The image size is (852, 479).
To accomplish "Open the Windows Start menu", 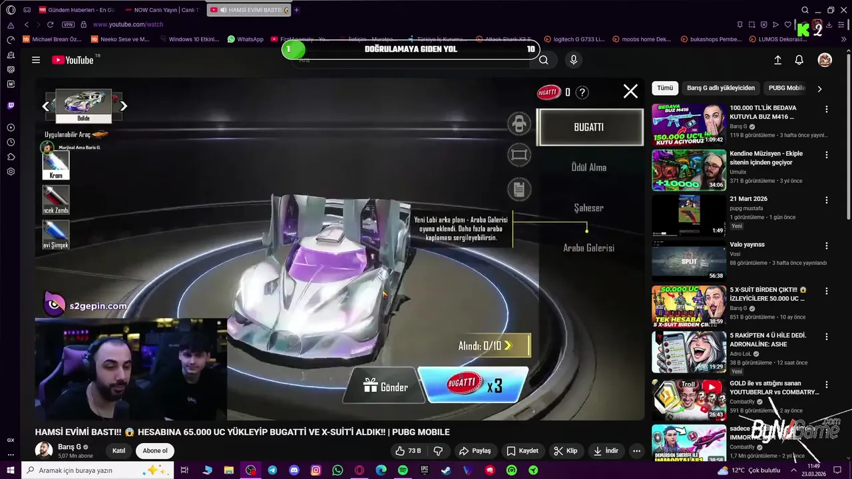I will (x=11, y=470).
